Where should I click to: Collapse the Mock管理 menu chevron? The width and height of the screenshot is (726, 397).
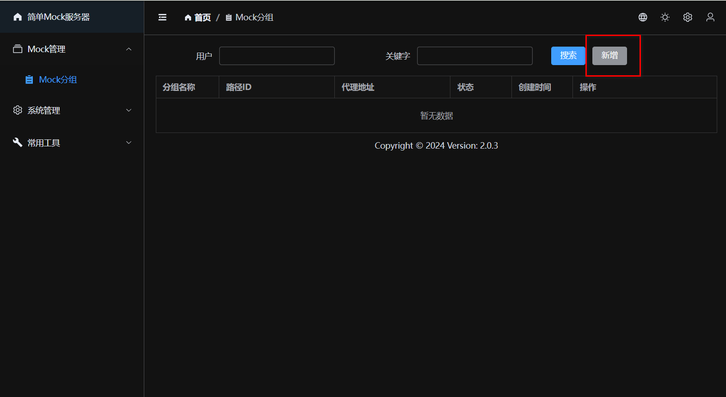[129, 49]
